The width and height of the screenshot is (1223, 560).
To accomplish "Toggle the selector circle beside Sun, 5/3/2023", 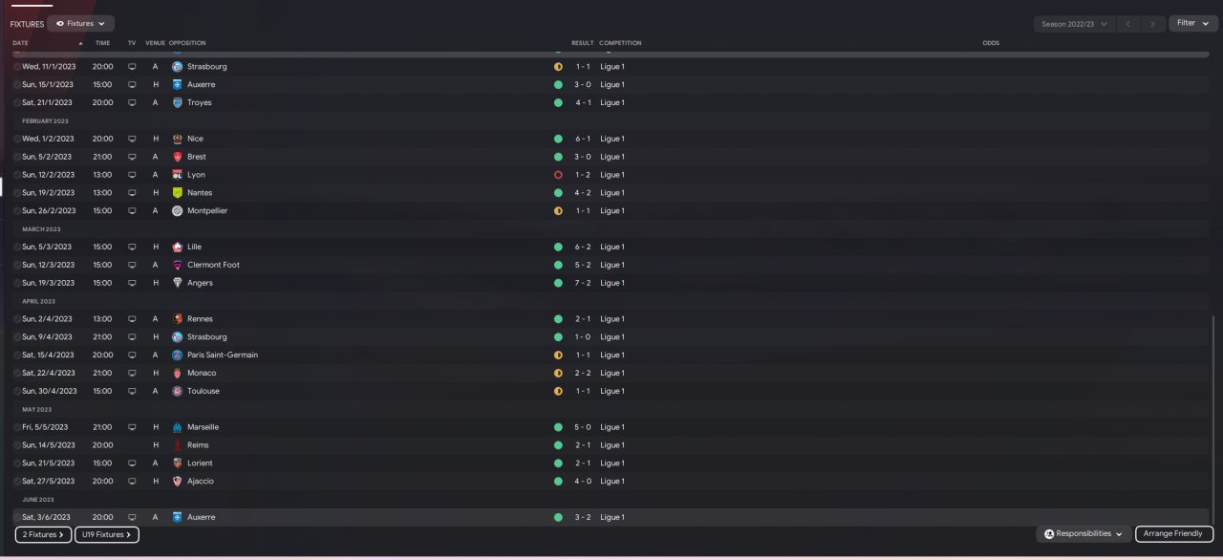I will pos(17,247).
